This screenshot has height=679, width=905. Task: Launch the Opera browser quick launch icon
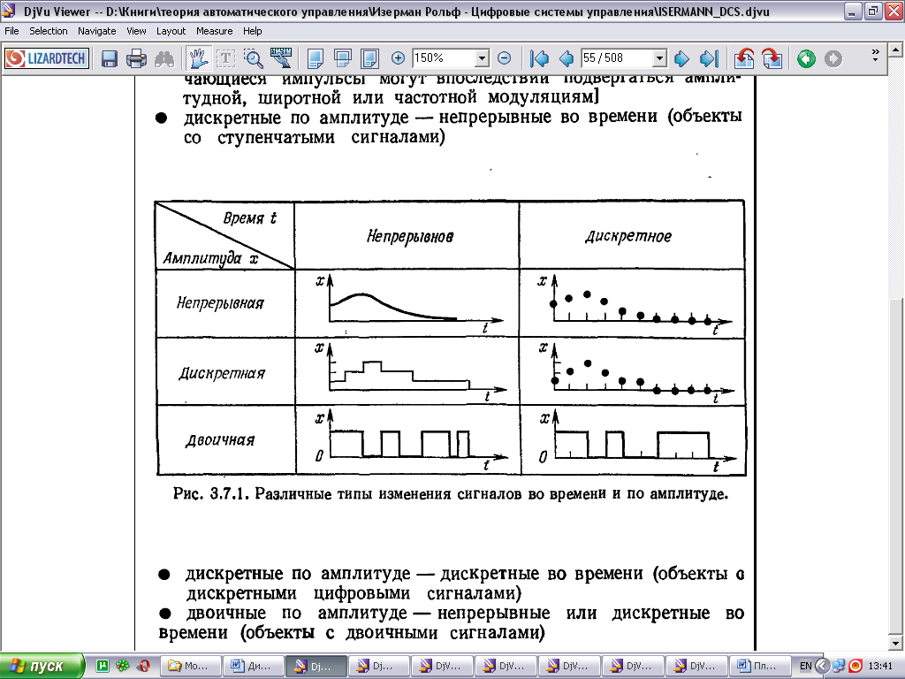144,666
